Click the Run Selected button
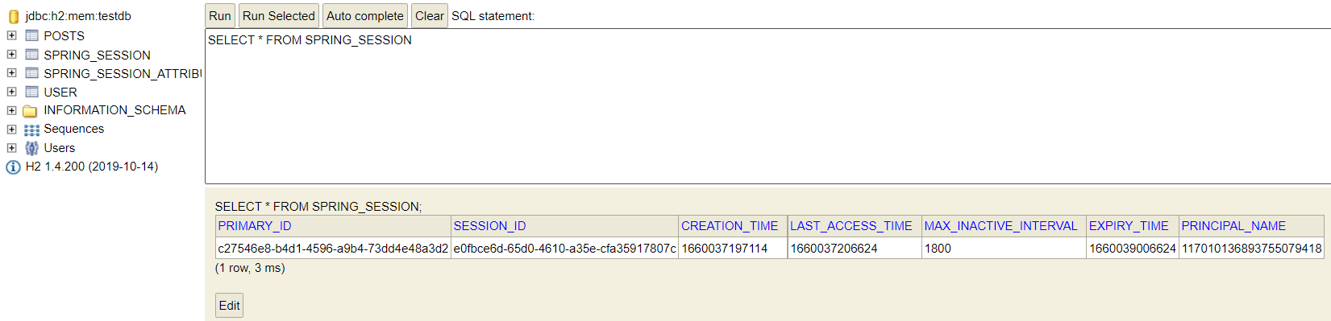 279,15
